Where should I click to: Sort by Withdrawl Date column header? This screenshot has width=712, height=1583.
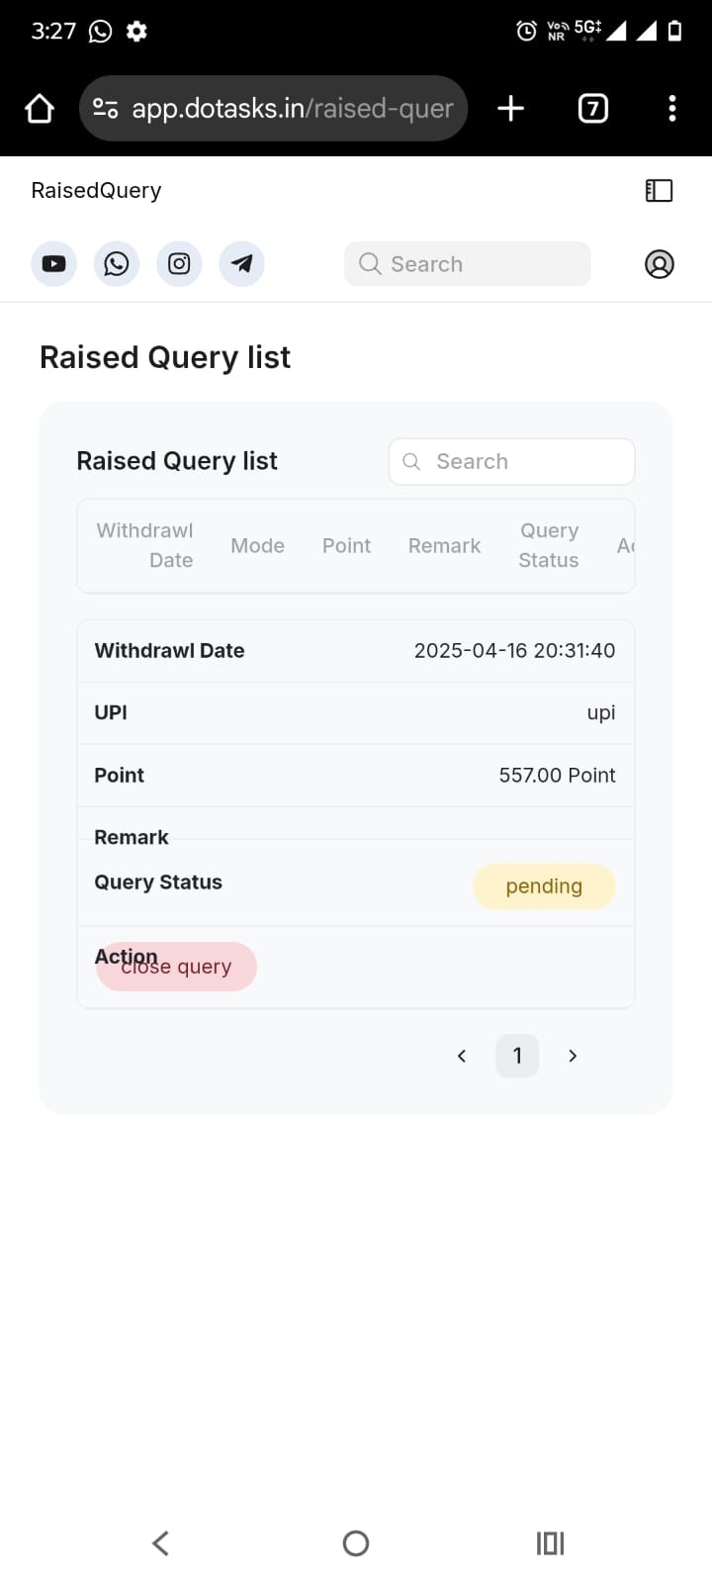click(x=144, y=545)
